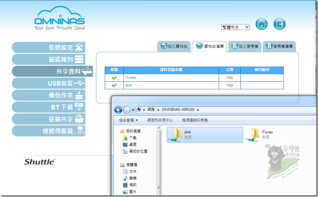Open the USB裝置 menu item

tap(49, 83)
